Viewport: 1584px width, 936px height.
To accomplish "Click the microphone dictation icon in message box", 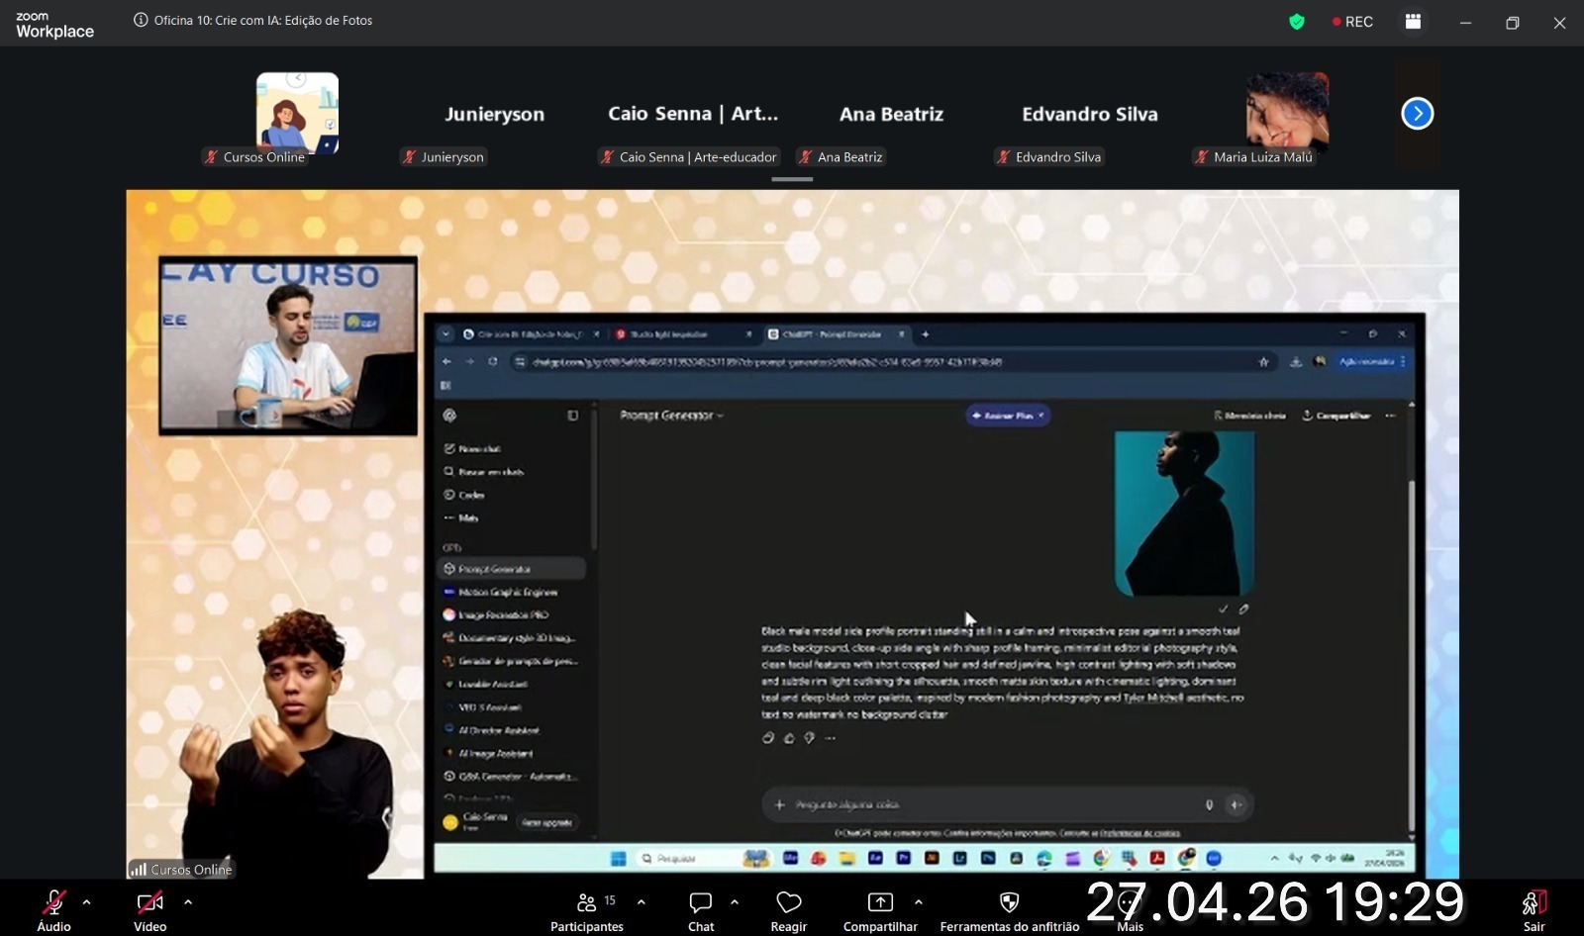I will coord(1209,805).
